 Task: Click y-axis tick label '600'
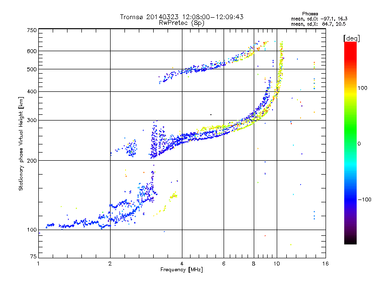click(32, 51)
